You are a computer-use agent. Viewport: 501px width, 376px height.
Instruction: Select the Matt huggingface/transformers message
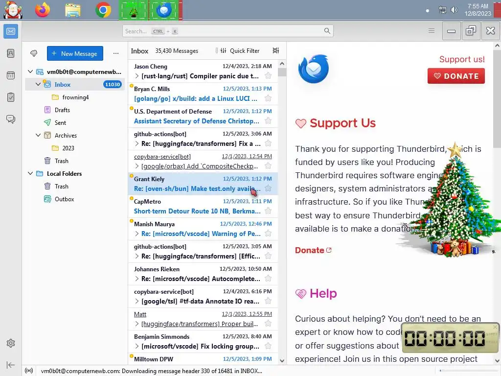click(203, 319)
